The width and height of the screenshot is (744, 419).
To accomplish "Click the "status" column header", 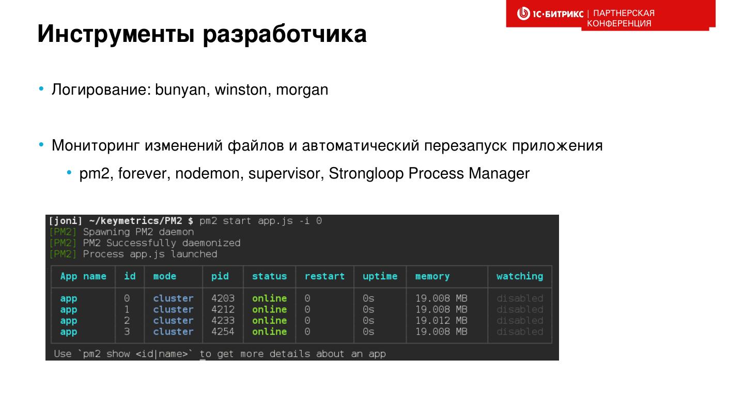I will click(x=269, y=276).
